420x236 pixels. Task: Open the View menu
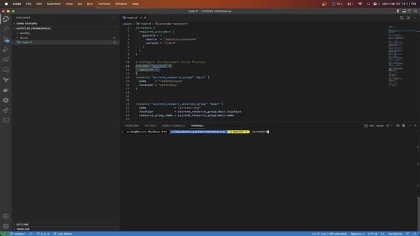point(69,4)
